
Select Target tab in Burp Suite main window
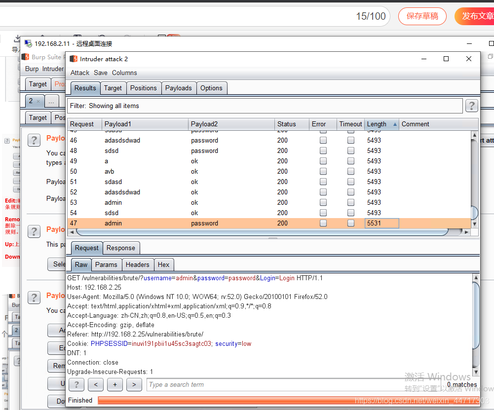38,84
